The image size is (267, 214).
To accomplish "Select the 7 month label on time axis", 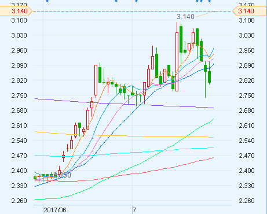I will tap(134, 210).
